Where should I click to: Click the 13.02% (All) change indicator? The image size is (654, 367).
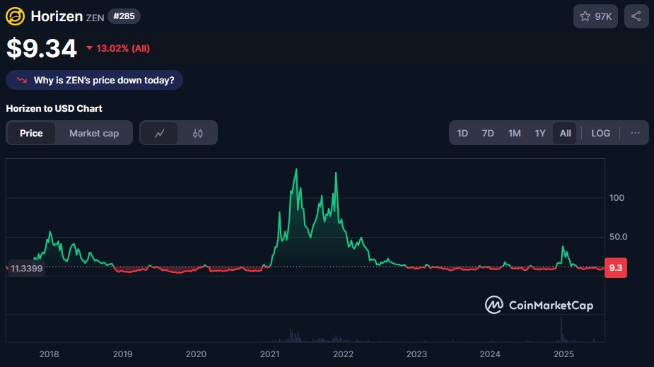[x=118, y=48]
